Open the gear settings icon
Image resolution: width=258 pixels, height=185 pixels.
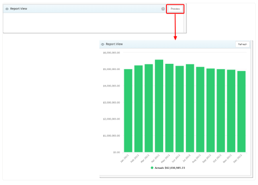[x=163, y=9]
